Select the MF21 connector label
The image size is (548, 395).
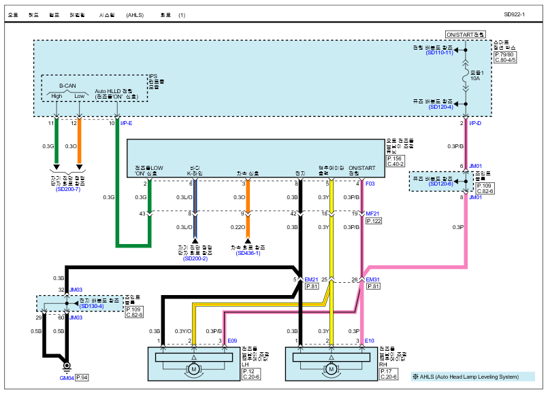(x=372, y=213)
